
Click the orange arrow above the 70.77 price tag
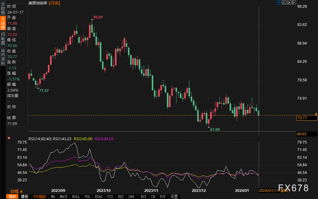click(x=316, y=114)
